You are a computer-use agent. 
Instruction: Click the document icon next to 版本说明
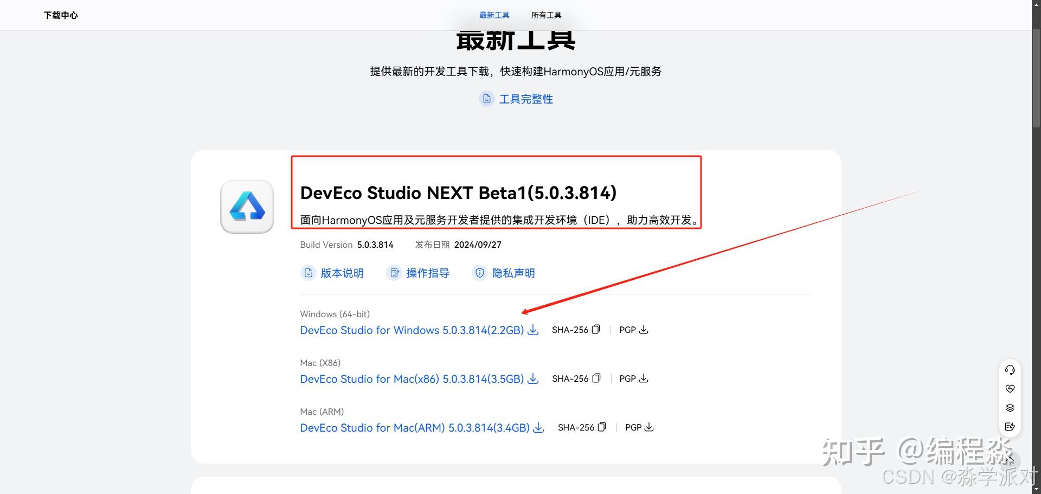(308, 273)
